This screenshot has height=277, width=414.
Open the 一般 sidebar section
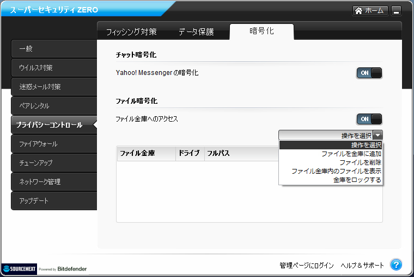tap(53, 49)
